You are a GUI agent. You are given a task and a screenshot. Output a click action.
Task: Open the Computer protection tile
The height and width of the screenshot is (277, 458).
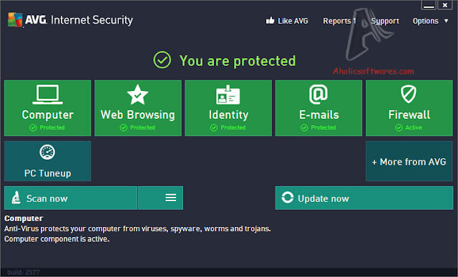[x=48, y=108]
